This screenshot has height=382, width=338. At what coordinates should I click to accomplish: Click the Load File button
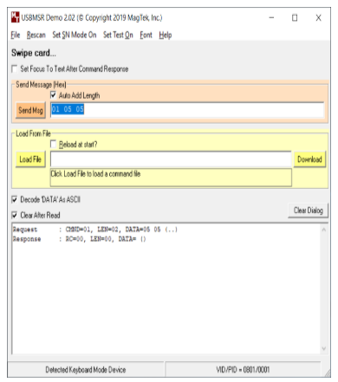30,159
